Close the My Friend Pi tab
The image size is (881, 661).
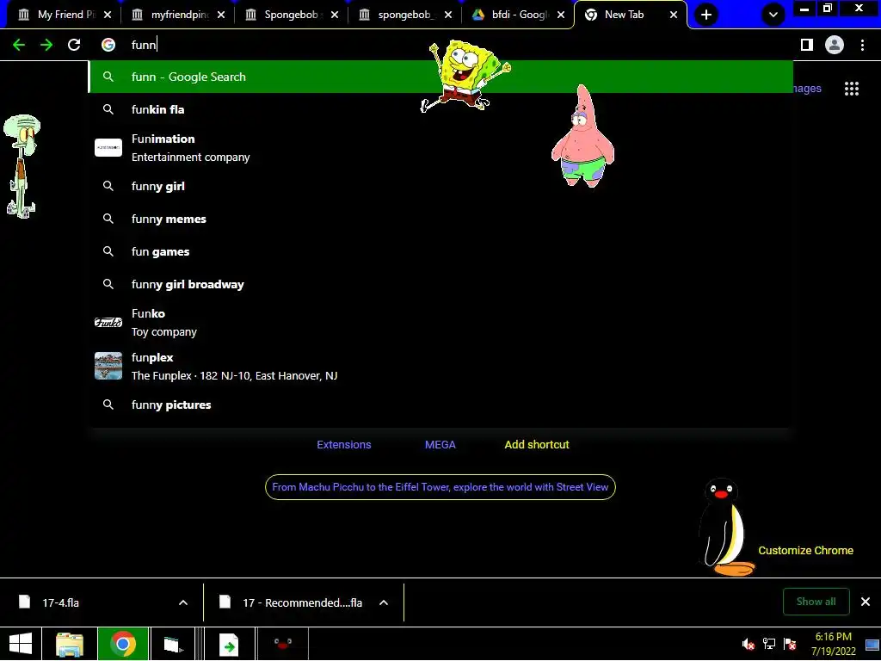tap(108, 15)
